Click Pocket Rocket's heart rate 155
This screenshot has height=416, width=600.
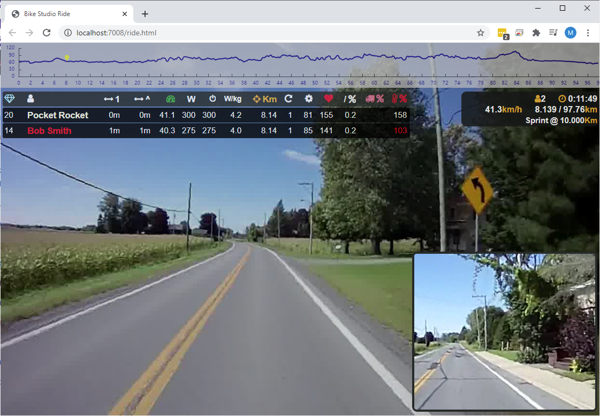click(x=326, y=115)
